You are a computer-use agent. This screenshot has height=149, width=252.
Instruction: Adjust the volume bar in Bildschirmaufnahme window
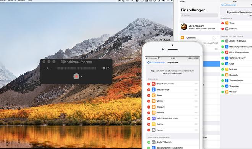tap(76, 68)
